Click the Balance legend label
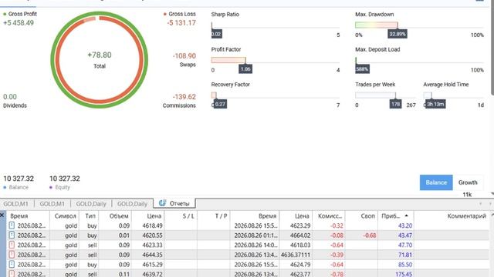The width and height of the screenshot is (494, 277). (x=19, y=188)
